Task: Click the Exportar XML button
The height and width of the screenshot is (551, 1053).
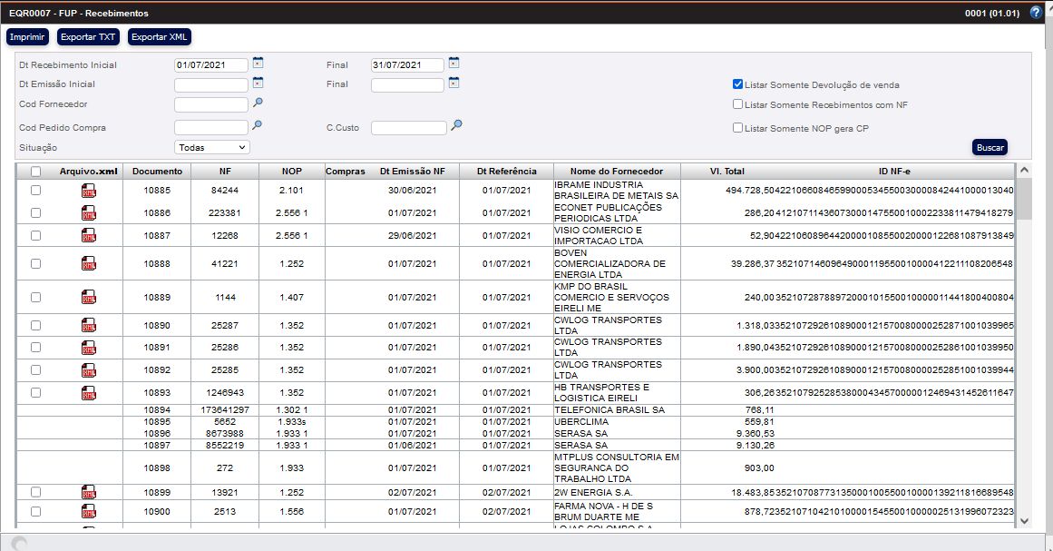Action: coord(159,37)
